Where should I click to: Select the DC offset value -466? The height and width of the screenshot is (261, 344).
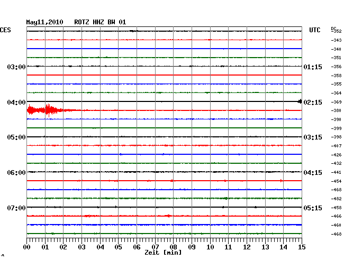point(336,216)
